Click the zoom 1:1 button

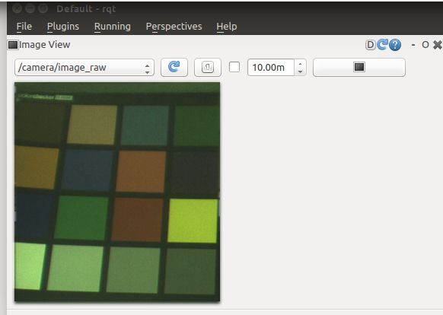[208, 67]
